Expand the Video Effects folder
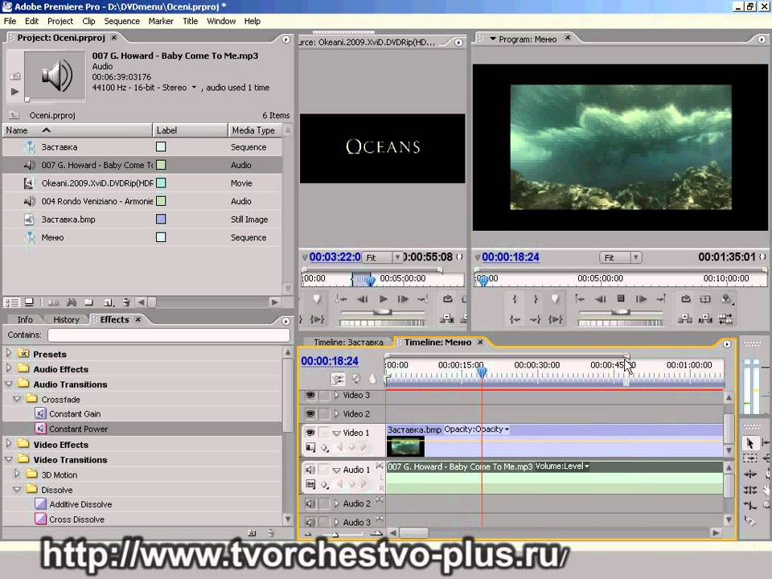Screen dimensions: 772x579 click(8, 444)
